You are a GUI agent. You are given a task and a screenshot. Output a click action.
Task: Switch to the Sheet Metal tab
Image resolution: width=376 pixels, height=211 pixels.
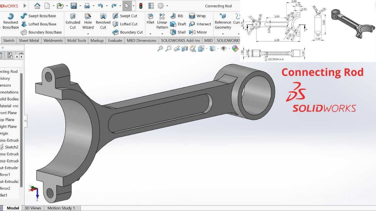click(29, 40)
